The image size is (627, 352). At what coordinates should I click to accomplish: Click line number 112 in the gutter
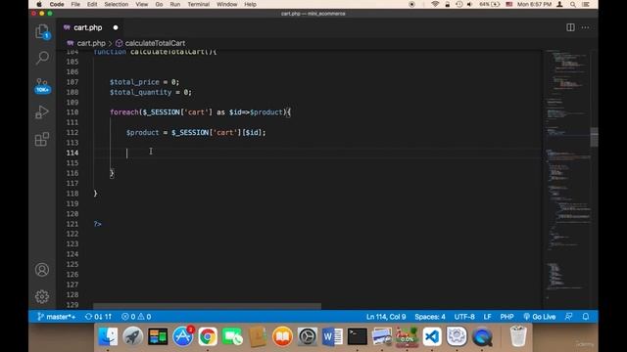coord(72,133)
